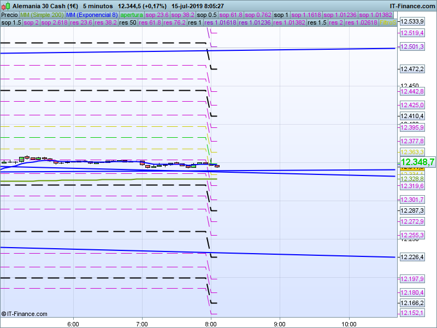Click the res 1.5 indicator label
The width and height of the screenshot is (437, 328).
click(x=316, y=23)
